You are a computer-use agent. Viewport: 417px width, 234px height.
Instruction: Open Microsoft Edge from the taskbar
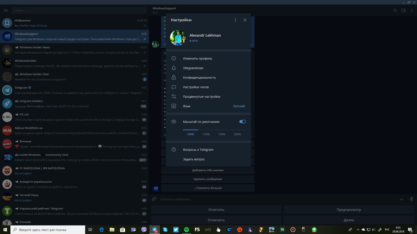[x=101, y=229]
